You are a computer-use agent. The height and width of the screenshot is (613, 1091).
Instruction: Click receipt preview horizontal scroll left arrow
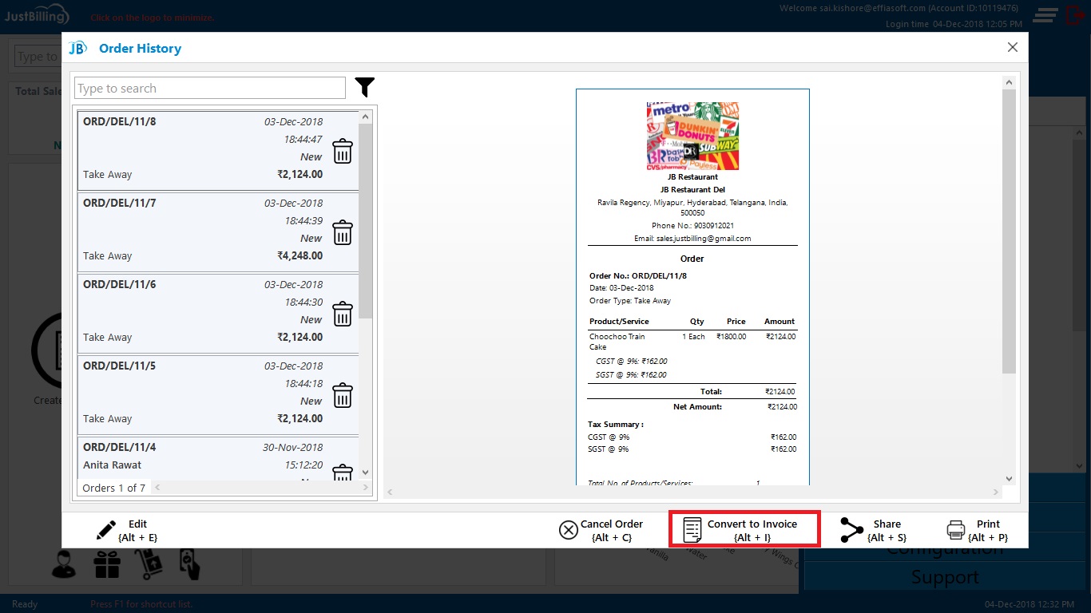tap(391, 493)
